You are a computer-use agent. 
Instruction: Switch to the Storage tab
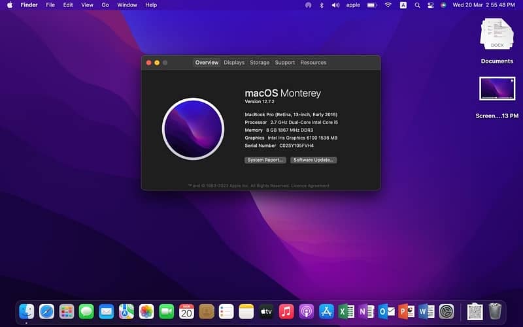tap(260, 63)
